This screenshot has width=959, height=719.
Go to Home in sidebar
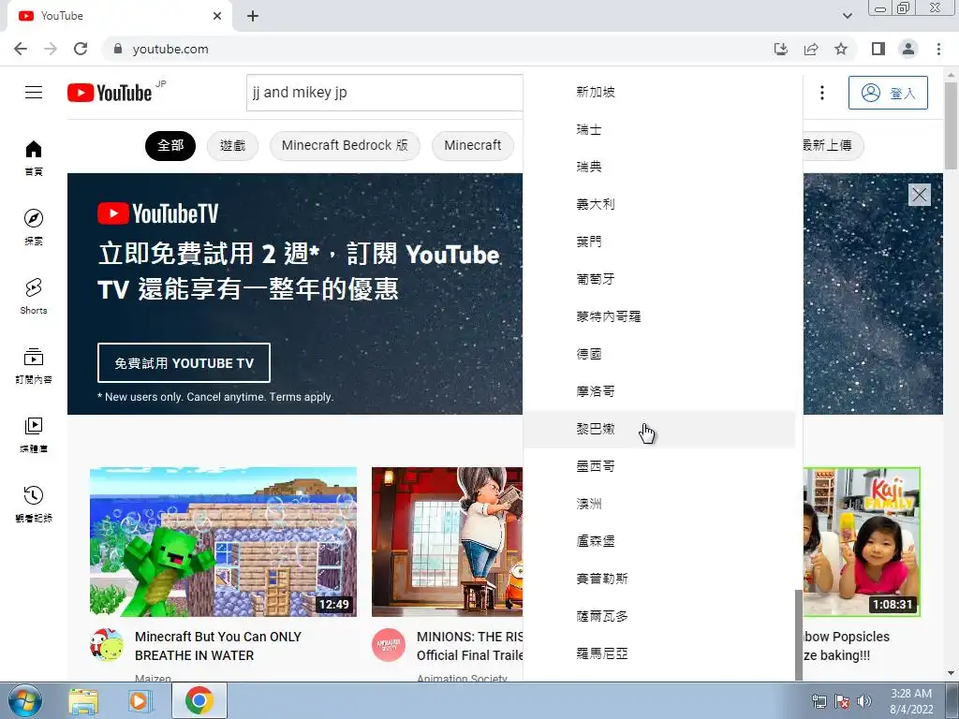click(34, 157)
